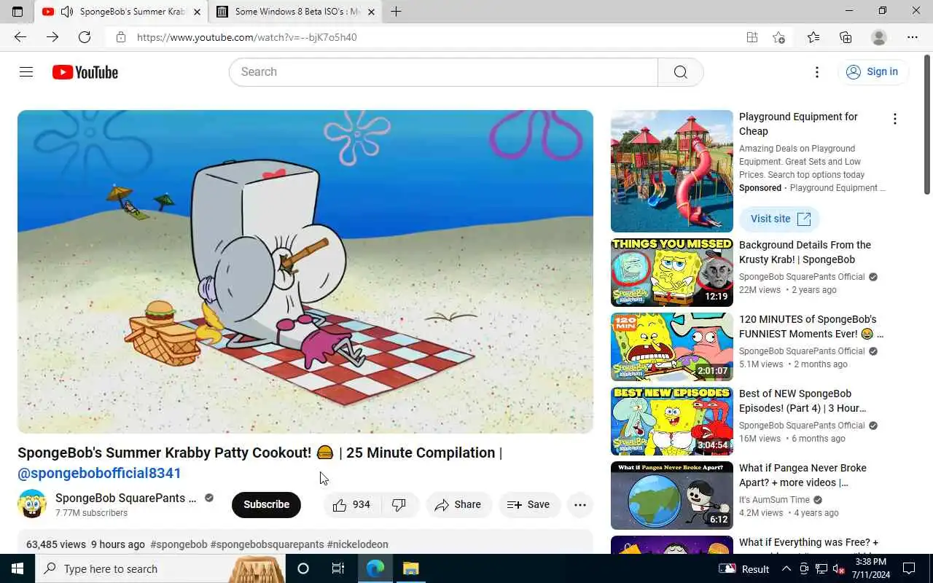Open the SpongeBob channel avatar
Screen dimensions: 933x583
tap(32, 504)
